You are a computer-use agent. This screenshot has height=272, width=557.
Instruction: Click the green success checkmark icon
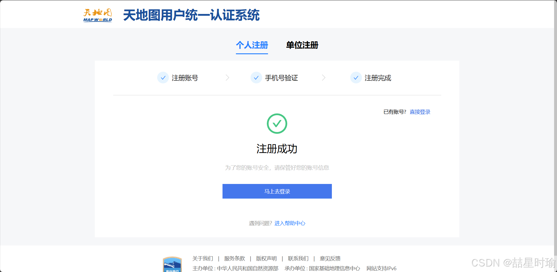pos(277,124)
